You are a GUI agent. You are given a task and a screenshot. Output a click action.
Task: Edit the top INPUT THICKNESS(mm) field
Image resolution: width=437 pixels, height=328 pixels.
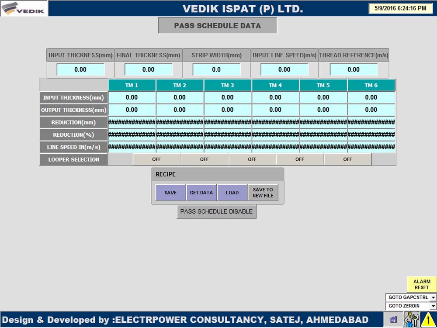[80, 69]
